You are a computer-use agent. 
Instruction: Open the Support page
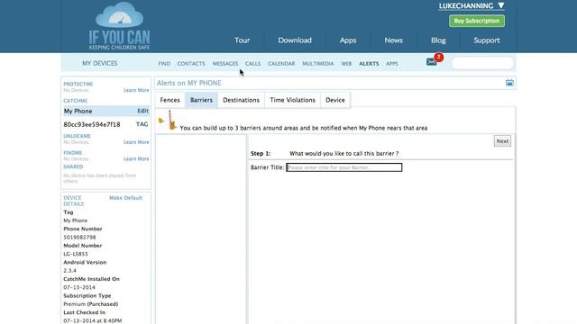[x=487, y=40]
